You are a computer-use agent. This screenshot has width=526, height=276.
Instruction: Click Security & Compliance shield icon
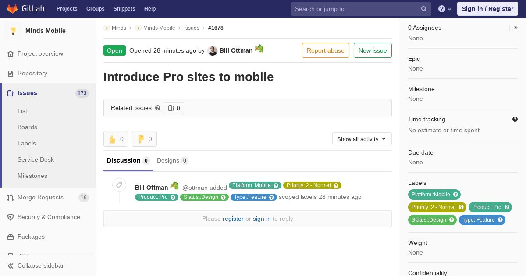coord(11,217)
